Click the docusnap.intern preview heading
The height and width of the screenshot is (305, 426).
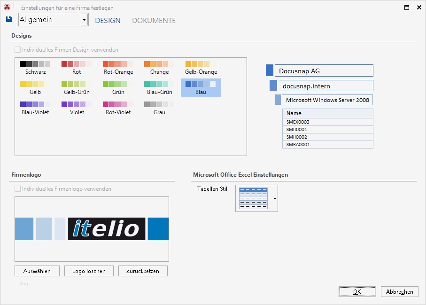point(326,86)
